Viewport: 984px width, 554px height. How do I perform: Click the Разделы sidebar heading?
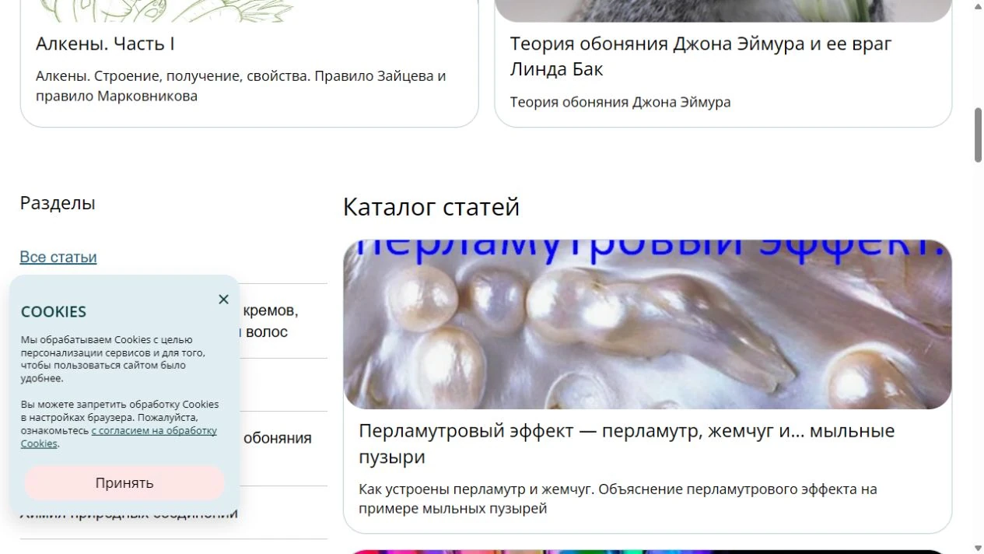pos(58,203)
